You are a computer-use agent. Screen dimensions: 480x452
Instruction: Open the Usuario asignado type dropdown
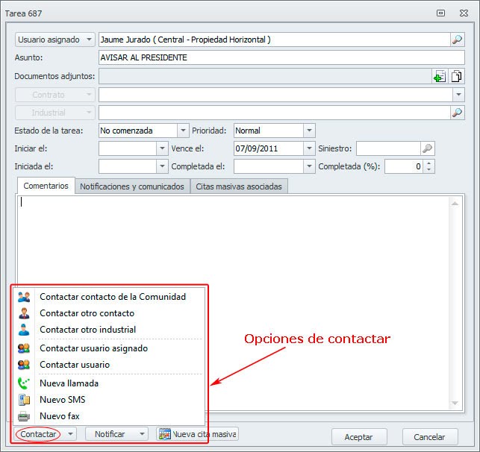click(x=89, y=40)
